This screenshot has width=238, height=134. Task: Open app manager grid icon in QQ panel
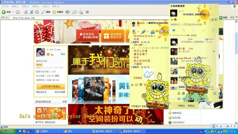tap(215, 93)
